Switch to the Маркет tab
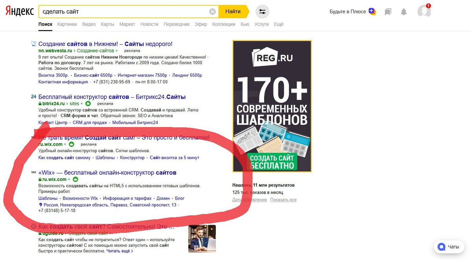The height and width of the screenshot is (260, 471). [x=127, y=24]
